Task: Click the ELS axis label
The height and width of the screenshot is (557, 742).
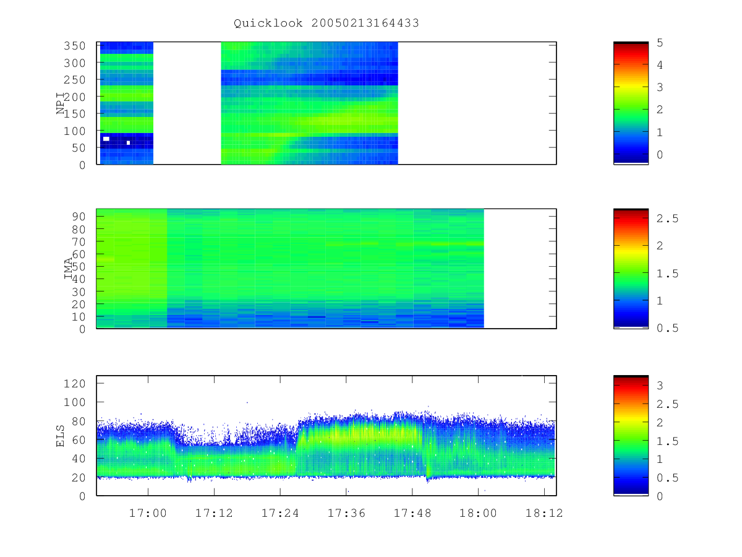Action: tap(61, 436)
